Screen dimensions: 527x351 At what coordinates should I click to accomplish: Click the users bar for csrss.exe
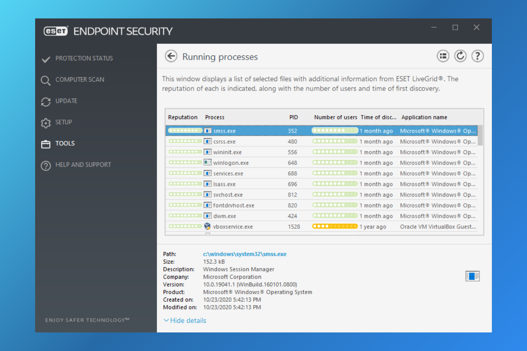pos(335,141)
